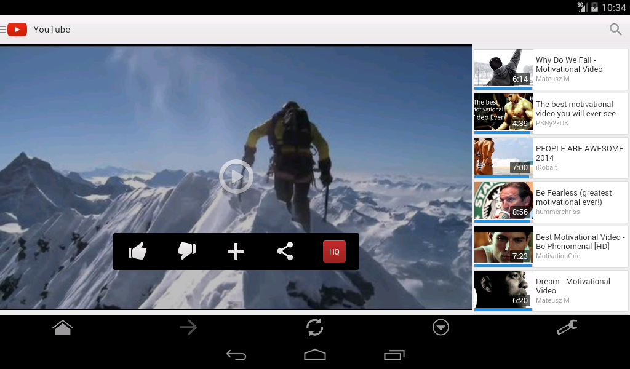Select Dream - Motivational Video thumbnail
This screenshot has height=369, width=630.
tap(503, 289)
